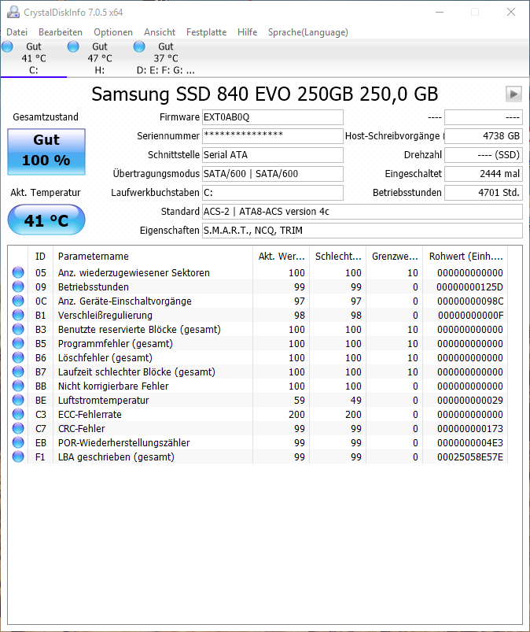Click status orb for Luftstromtemperatur row

pos(18,400)
